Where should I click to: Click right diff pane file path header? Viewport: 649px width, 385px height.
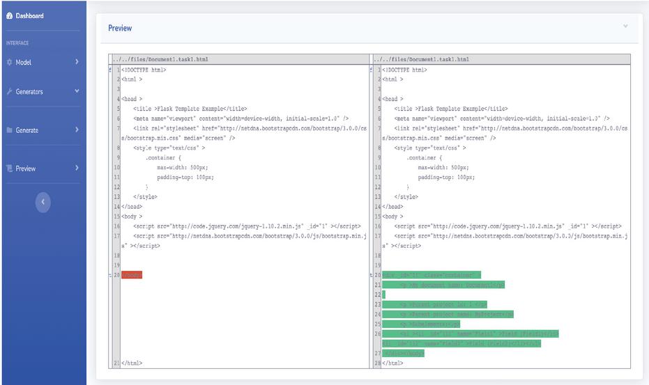(x=421, y=59)
